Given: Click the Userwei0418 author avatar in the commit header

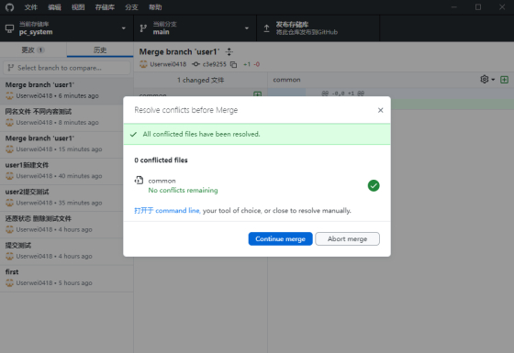Looking at the screenshot, I should tap(143, 64).
